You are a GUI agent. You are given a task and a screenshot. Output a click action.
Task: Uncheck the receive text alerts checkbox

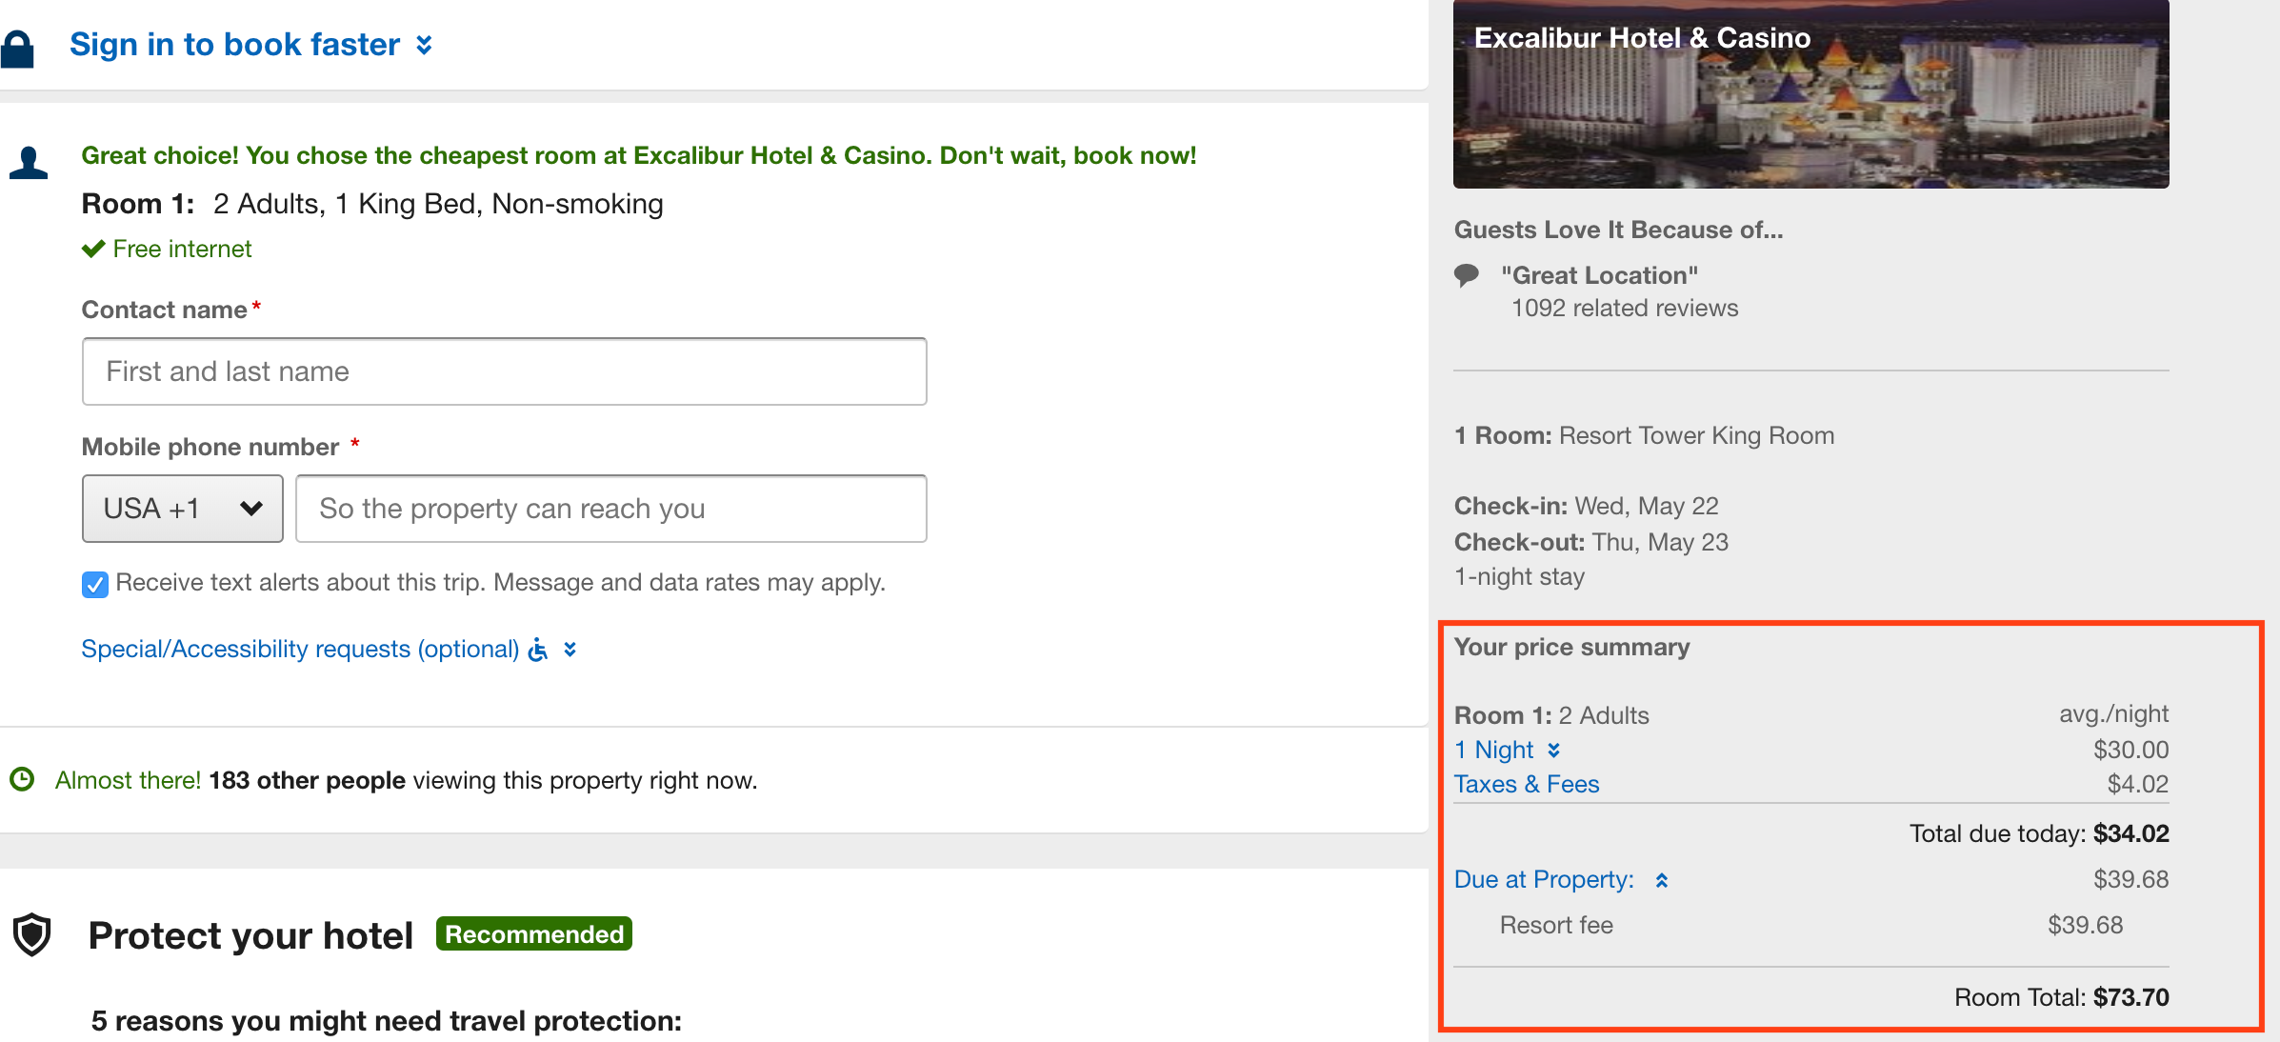[x=95, y=584]
